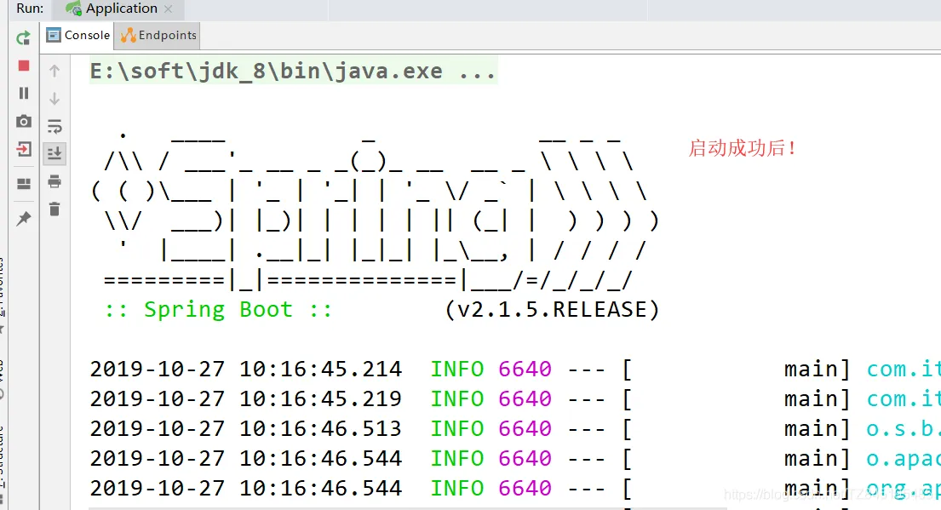
Task: Move up the stack trace with the up arrow
Action: [x=54, y=71]
